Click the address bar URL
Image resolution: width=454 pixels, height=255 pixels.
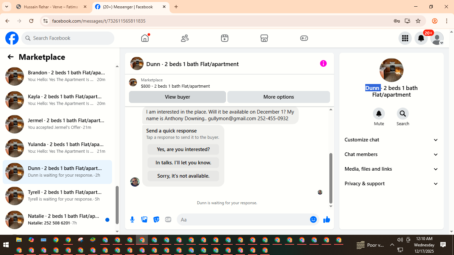click(x=99, y=21)
